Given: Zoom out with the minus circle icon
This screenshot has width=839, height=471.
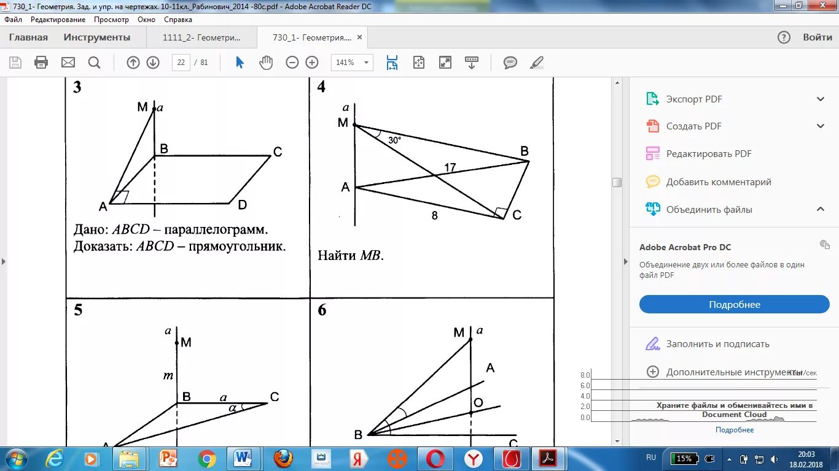Looking at the screenshot, I should pyautogui.click(x=292, y=63).
